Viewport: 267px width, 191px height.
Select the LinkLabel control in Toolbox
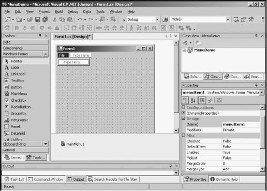25,74
